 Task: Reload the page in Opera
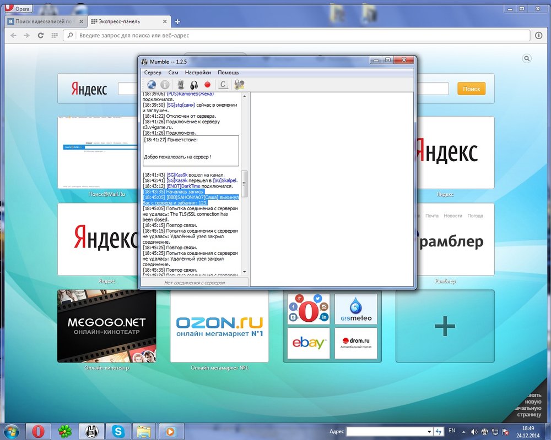click(x=40, y=35)
